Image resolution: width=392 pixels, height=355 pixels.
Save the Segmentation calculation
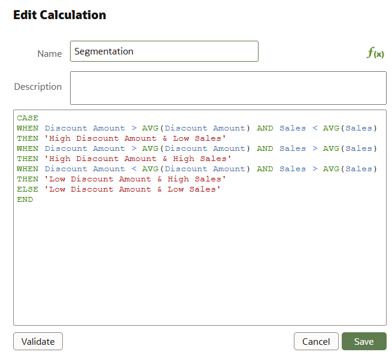coord(364,341)
